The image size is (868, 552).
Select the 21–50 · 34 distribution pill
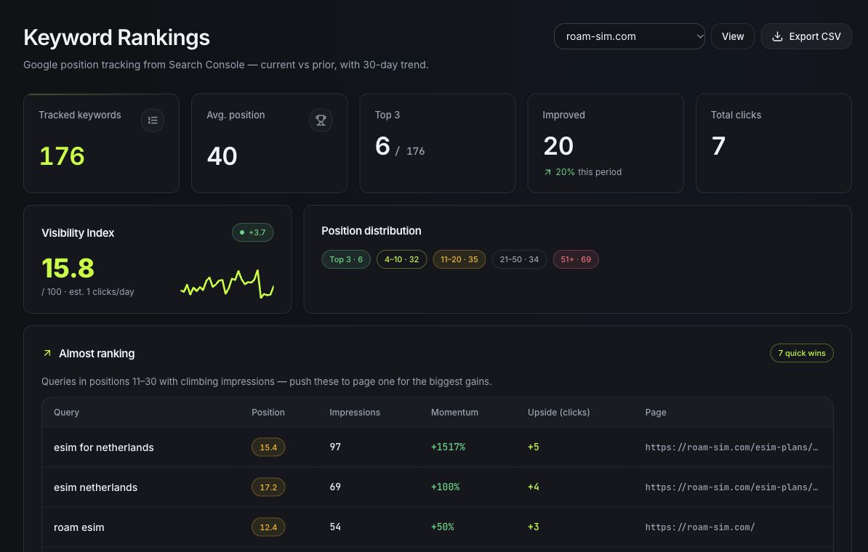(x=519, y=259)
